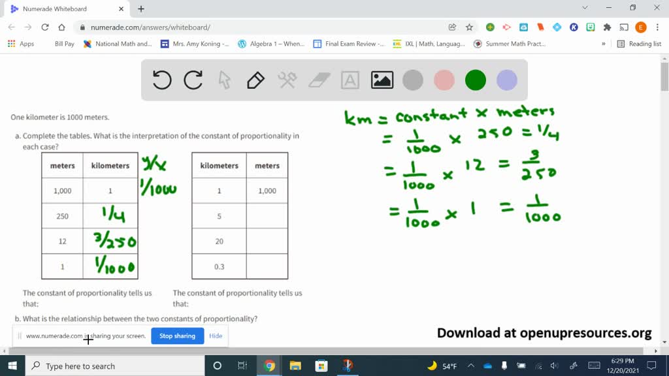669x376 pixels.
Task: Open the Mrs. Amy Koning bookmark
Action: 195,44
